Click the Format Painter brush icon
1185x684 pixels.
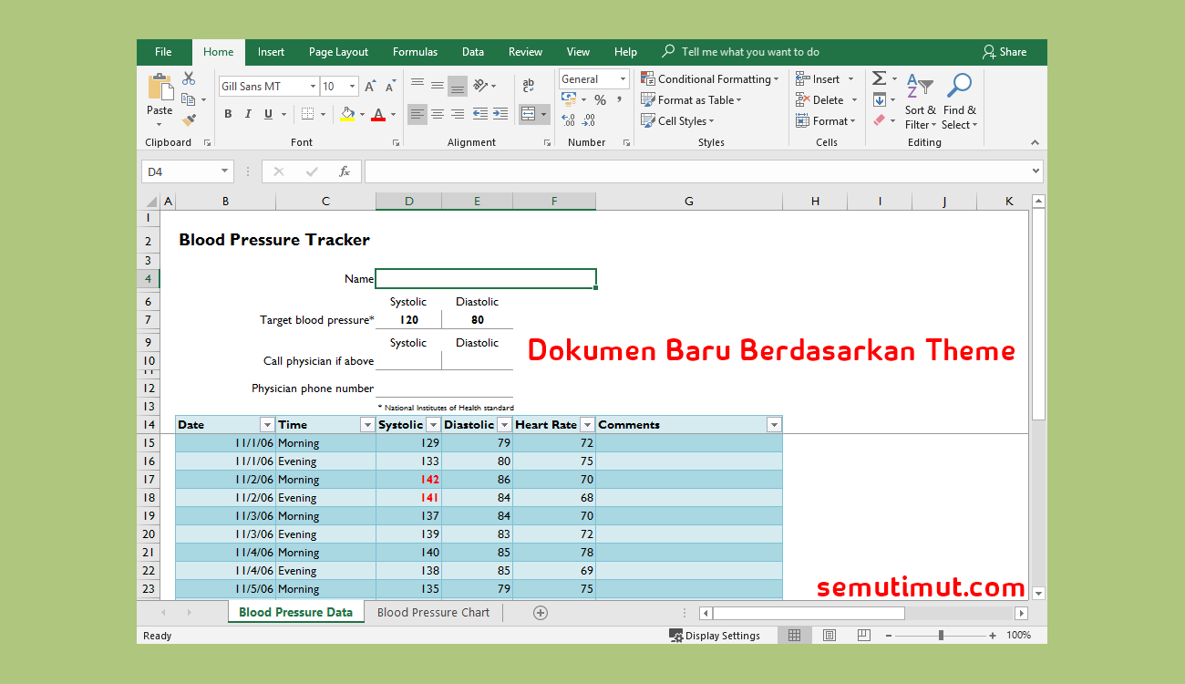point(189,119)
